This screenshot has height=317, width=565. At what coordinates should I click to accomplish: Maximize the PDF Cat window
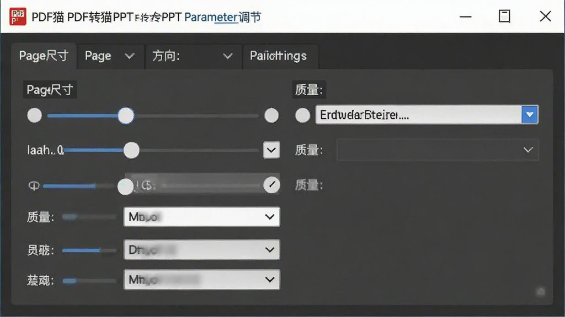point(504,16)
